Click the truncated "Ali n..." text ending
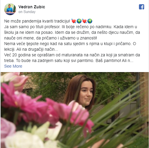149x148 pixels. [x=128, y=61]
